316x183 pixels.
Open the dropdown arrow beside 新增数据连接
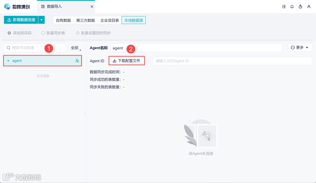[x=42, y=20]
